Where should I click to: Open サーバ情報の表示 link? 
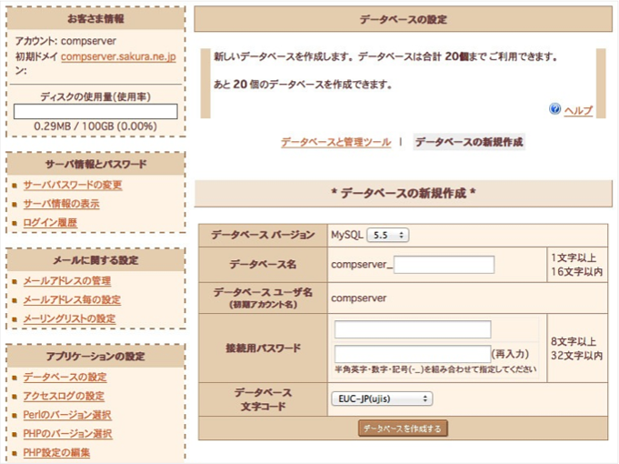point(61,204)
